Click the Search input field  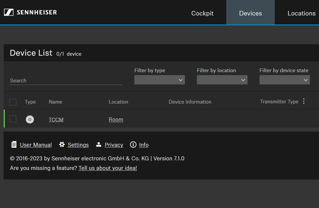point(66,80)
